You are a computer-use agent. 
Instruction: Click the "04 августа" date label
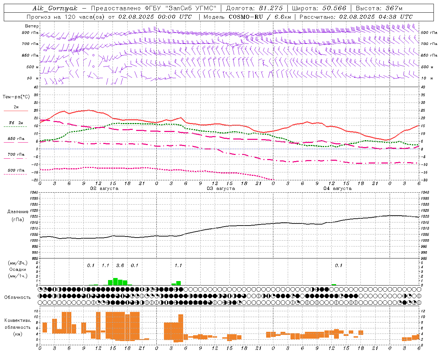click(337, 189)
